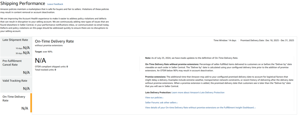Click chevron arrow after Seller Forums link
The height and width of the screenshot is (116, 298).
point(177,103)
